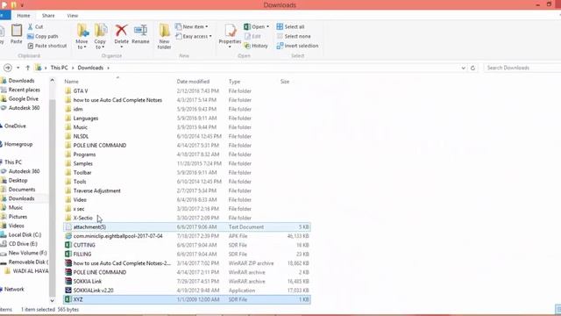The width and height of the screenshot is (561, 316).
Task: Open Google Drive in navigation pane
Action: tap(24, 99)
